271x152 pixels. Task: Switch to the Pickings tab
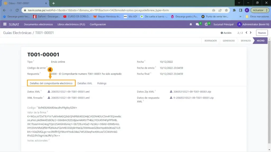[x=102, y=83]
